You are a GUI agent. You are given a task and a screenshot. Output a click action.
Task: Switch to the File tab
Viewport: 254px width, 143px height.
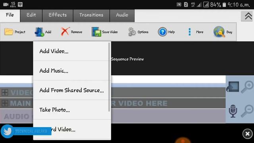[x=10, y=15]
